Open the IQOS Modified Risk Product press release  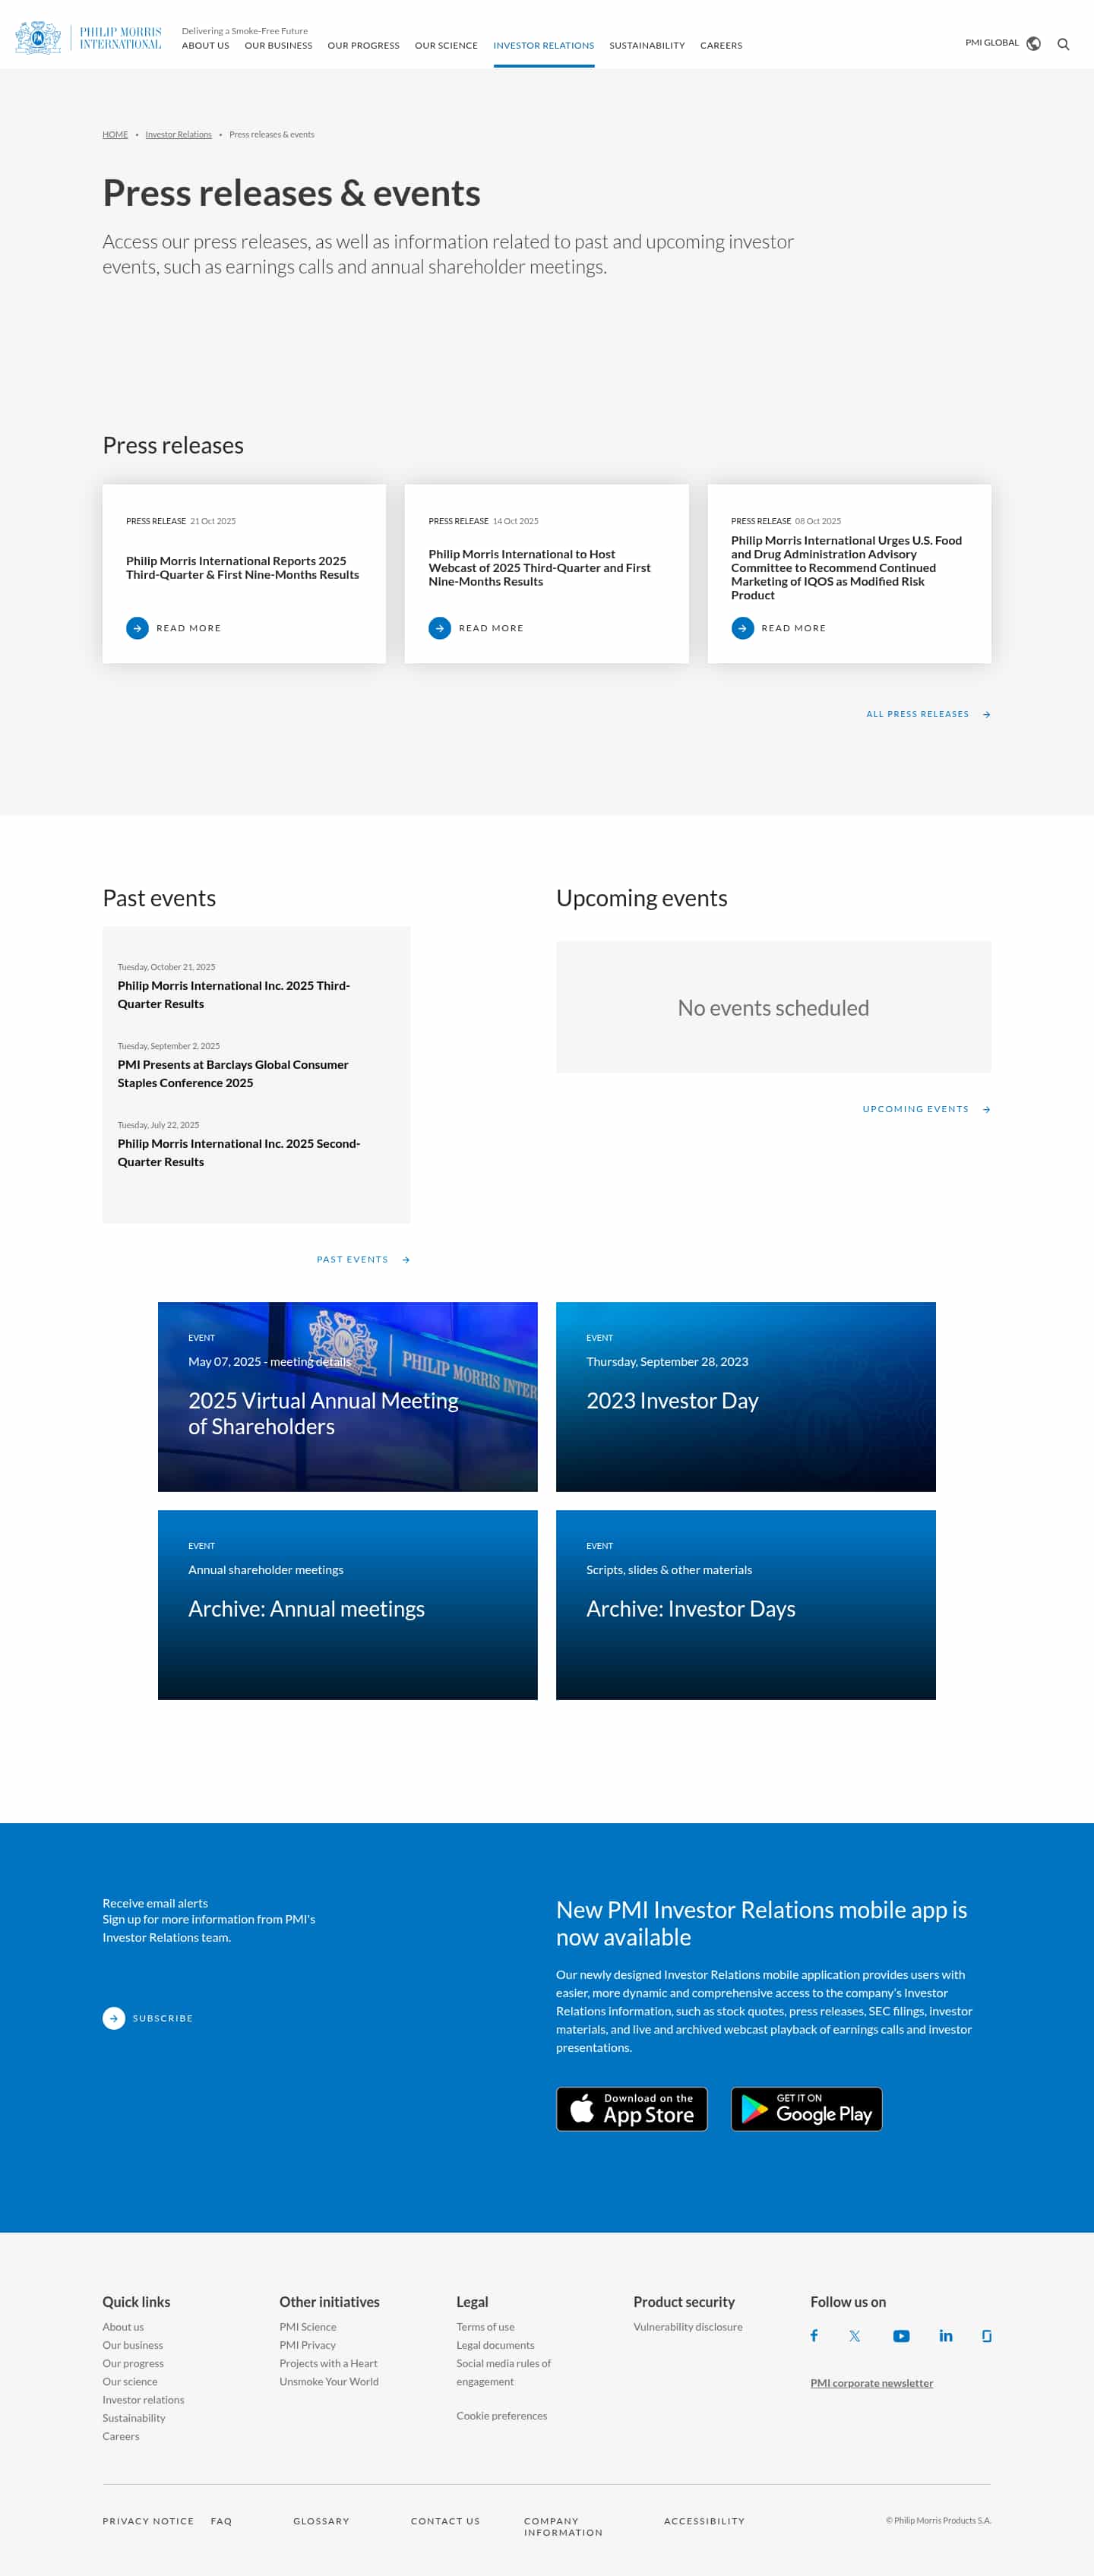pos(846,568)
